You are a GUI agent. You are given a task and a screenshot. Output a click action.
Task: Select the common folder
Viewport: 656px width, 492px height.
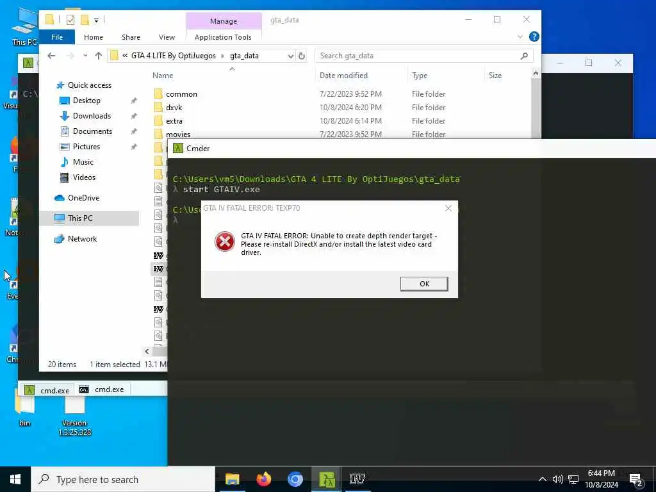[x=181, y=94]
